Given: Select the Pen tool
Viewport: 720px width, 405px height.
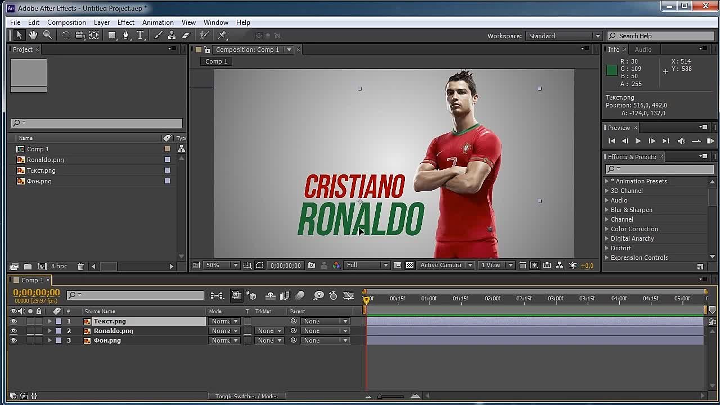Looking at the screenshot, I should click(126, 35).
